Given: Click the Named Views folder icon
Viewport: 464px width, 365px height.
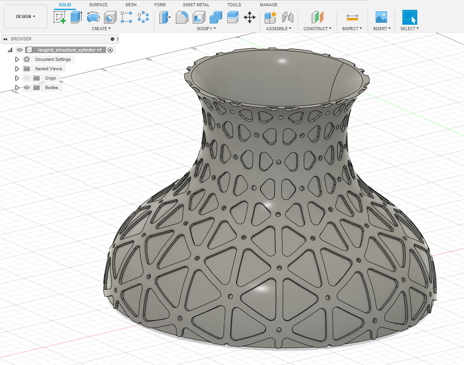Looking at the screenshot, I should (x=27, y=69).
